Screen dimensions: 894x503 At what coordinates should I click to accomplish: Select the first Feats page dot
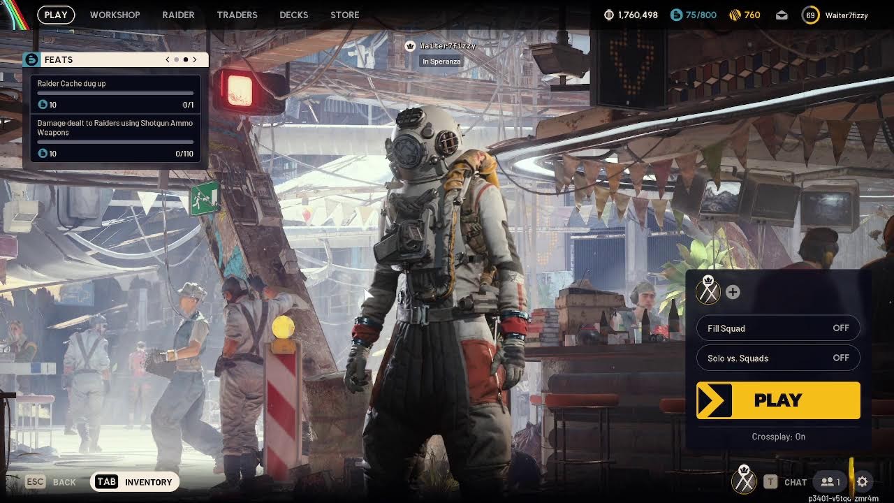click(x=177, y=59)
